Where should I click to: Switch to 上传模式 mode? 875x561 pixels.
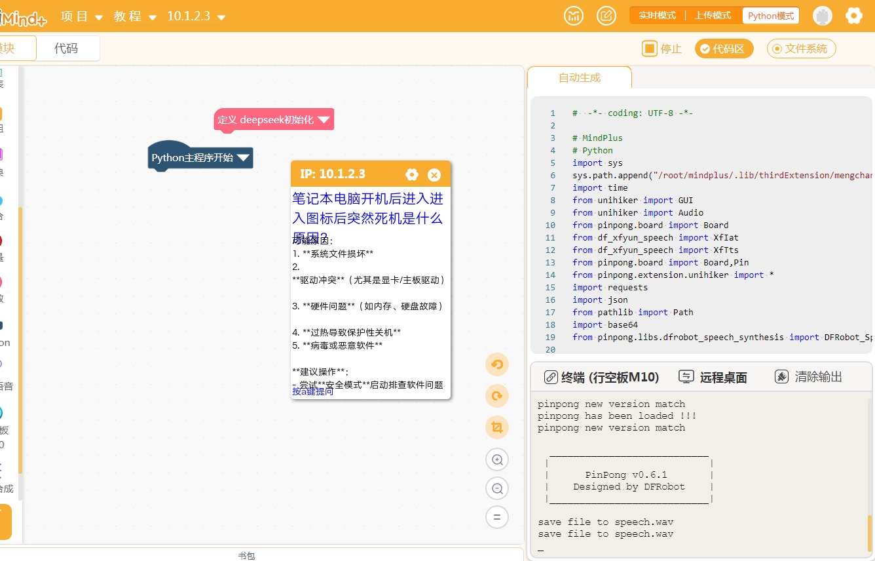713,16
